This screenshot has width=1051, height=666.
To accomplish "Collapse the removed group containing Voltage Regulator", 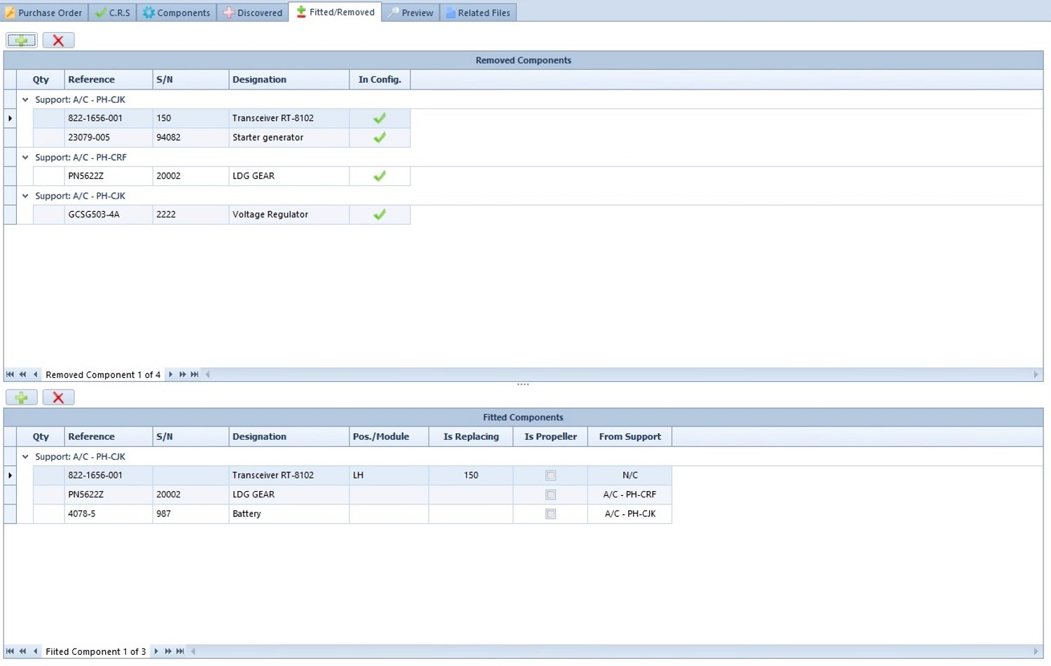I will click(25, 196).
